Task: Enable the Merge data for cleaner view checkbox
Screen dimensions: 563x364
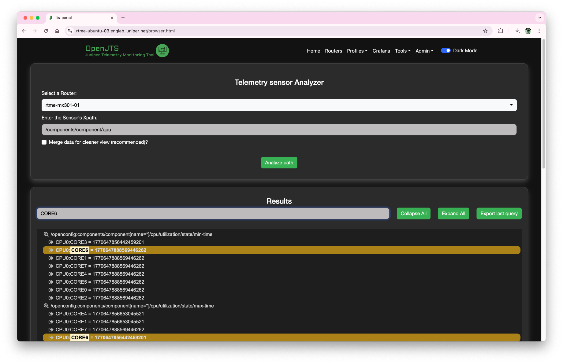Action: pos(44,142)
